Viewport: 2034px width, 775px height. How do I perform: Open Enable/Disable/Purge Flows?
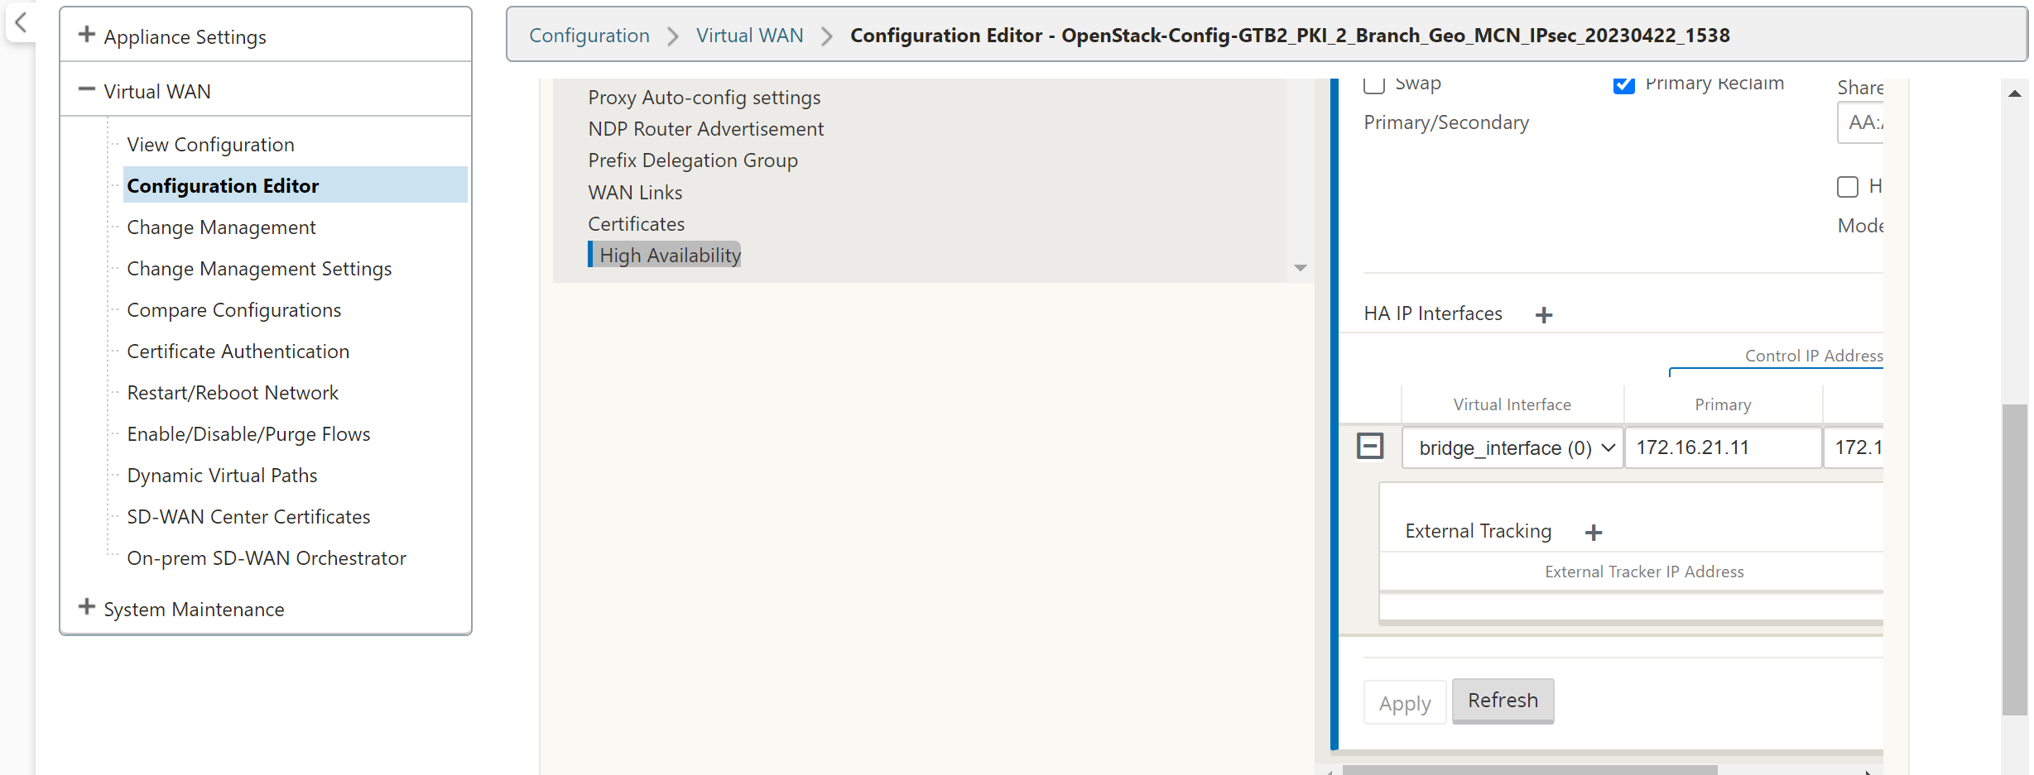tap(248, 434)
